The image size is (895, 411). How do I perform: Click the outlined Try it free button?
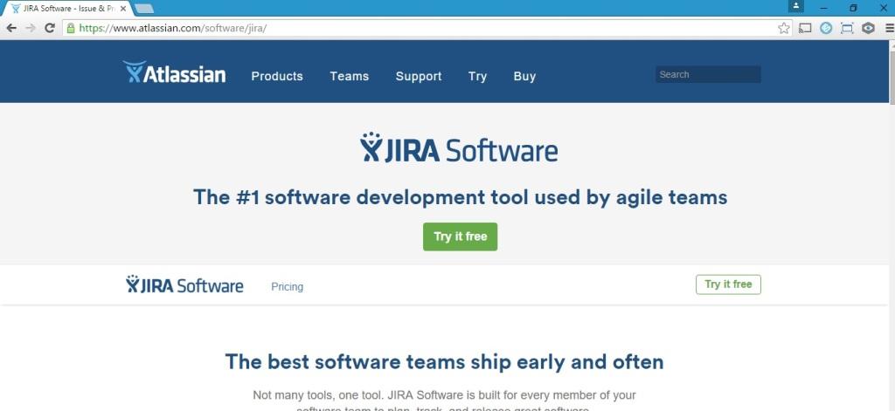[x=728, y=284]
